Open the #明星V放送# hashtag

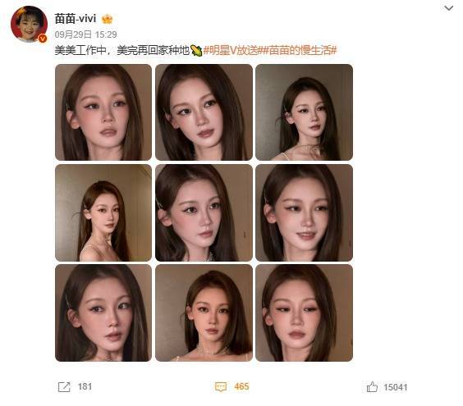[232, 51]
